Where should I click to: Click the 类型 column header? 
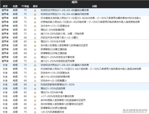point(5,6)
